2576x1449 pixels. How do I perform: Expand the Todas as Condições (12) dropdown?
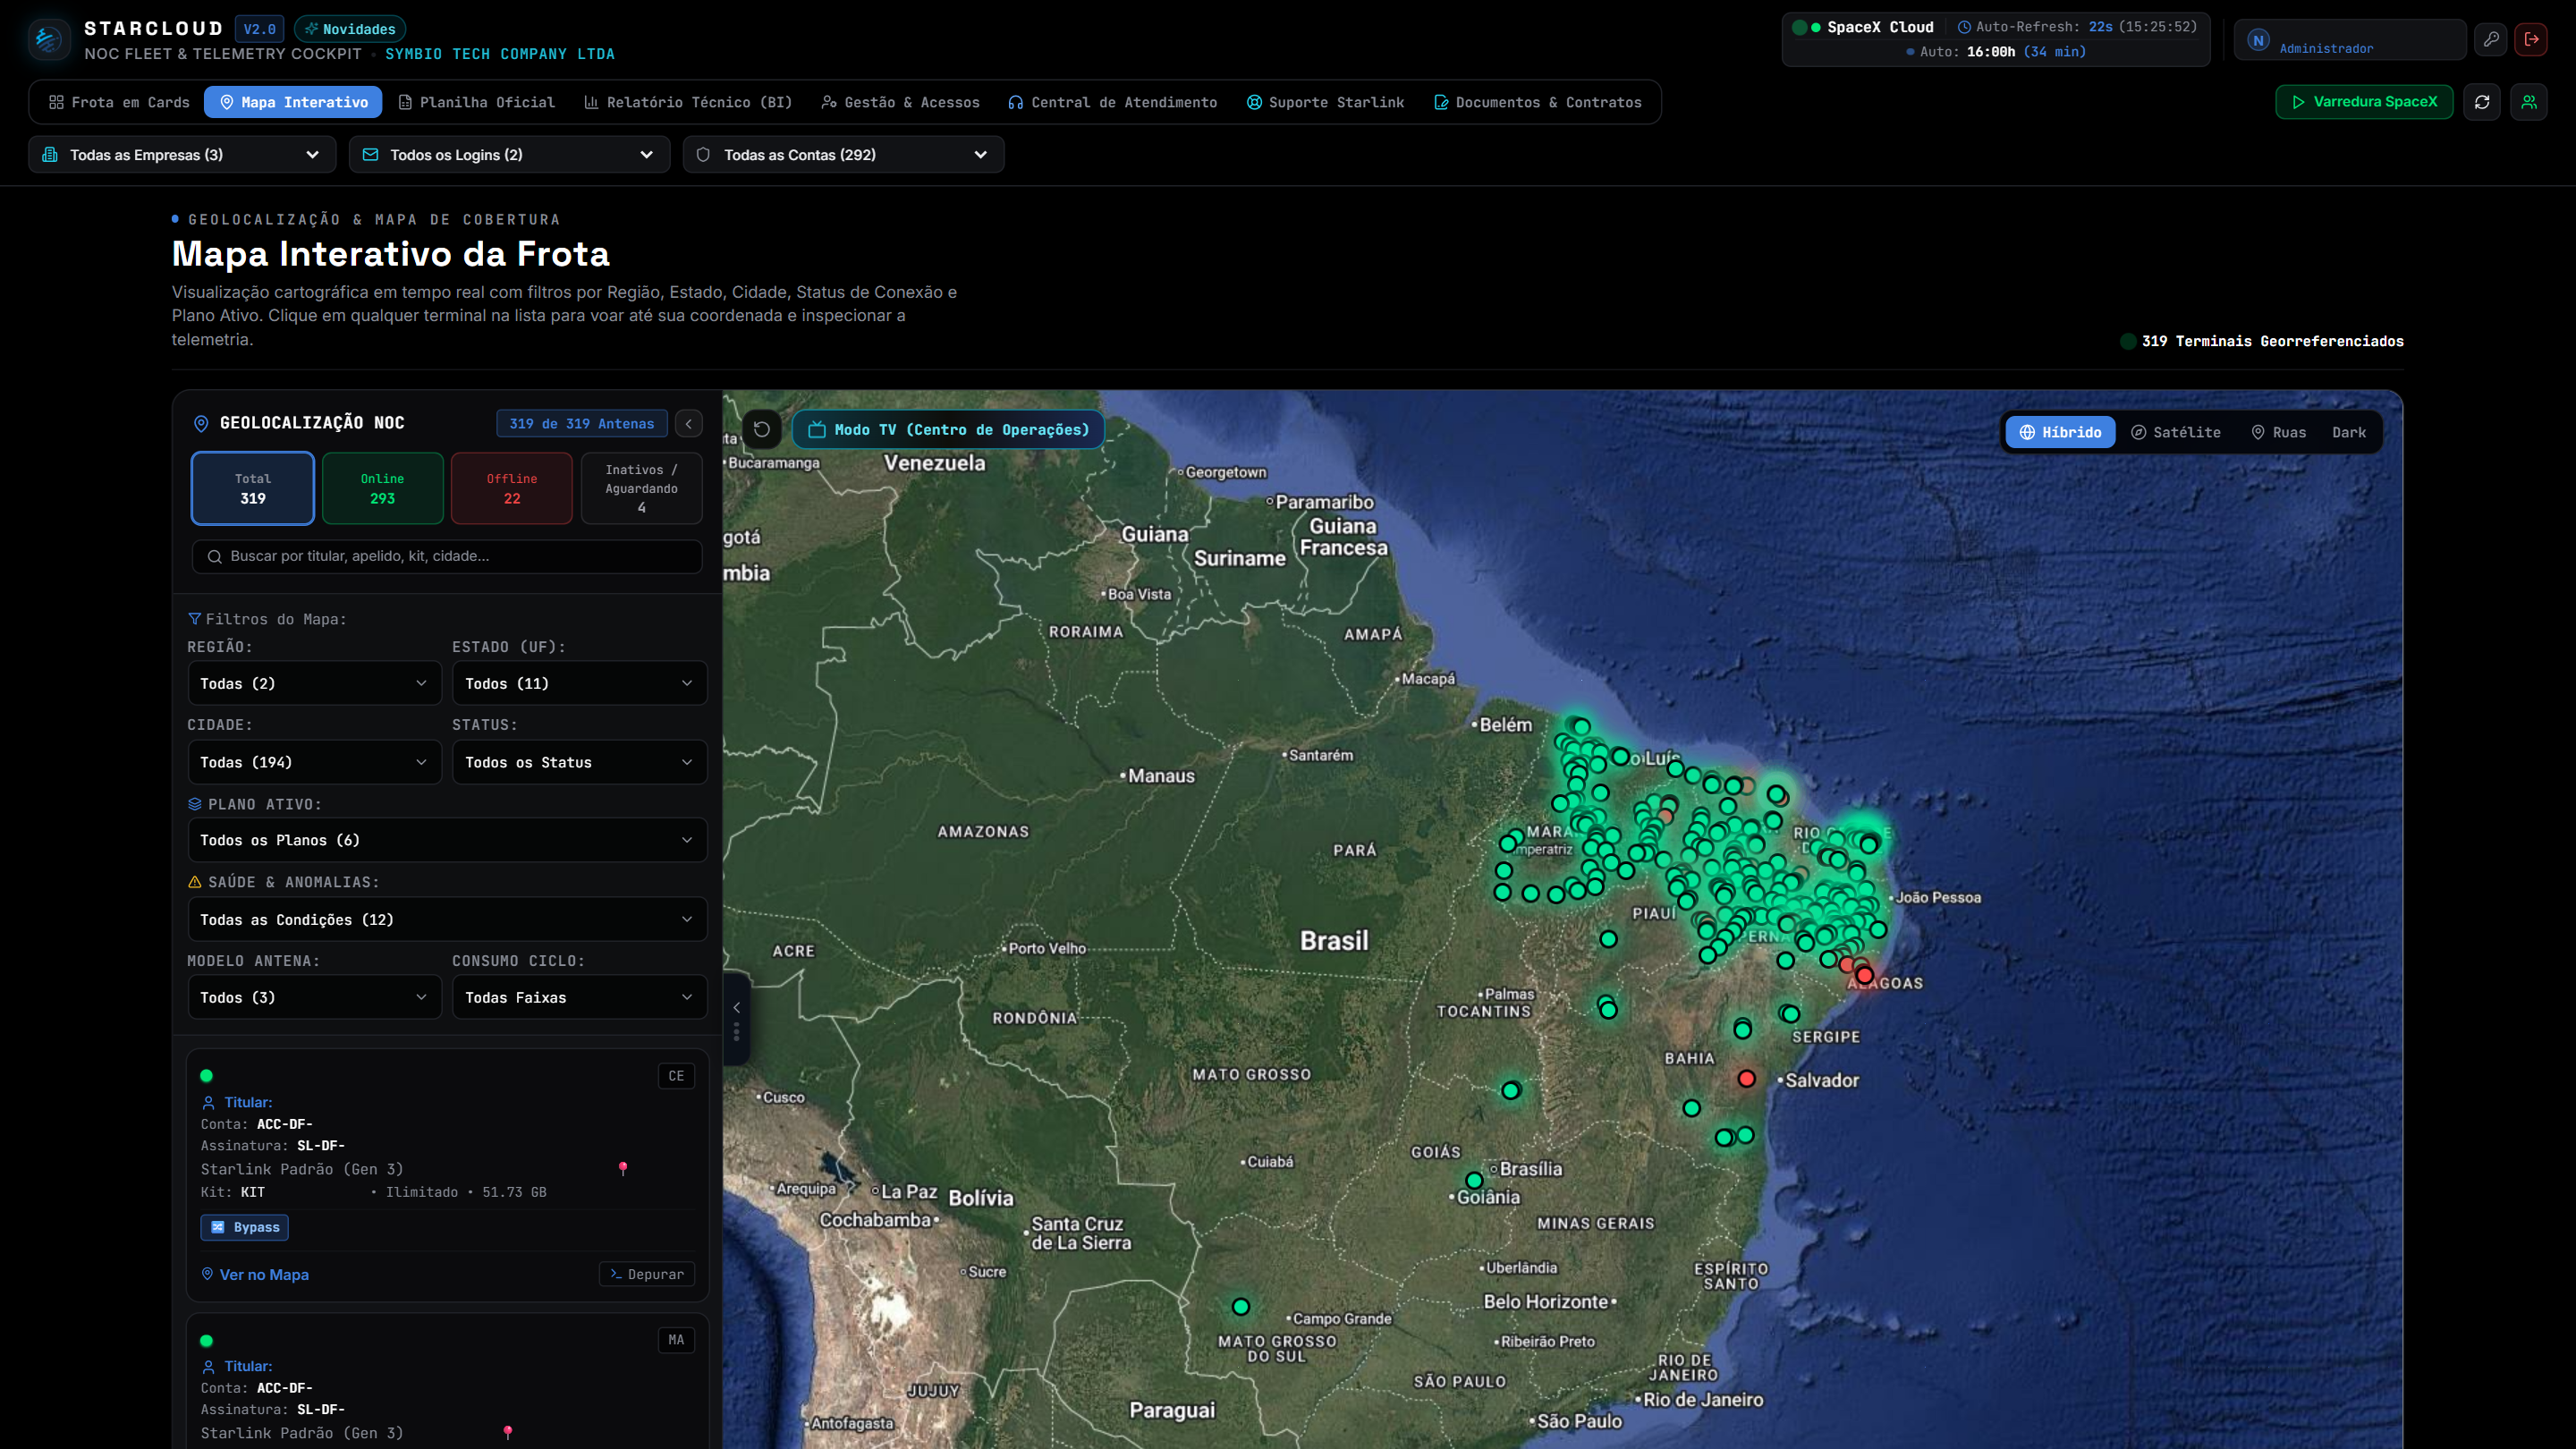coord(447,919)
